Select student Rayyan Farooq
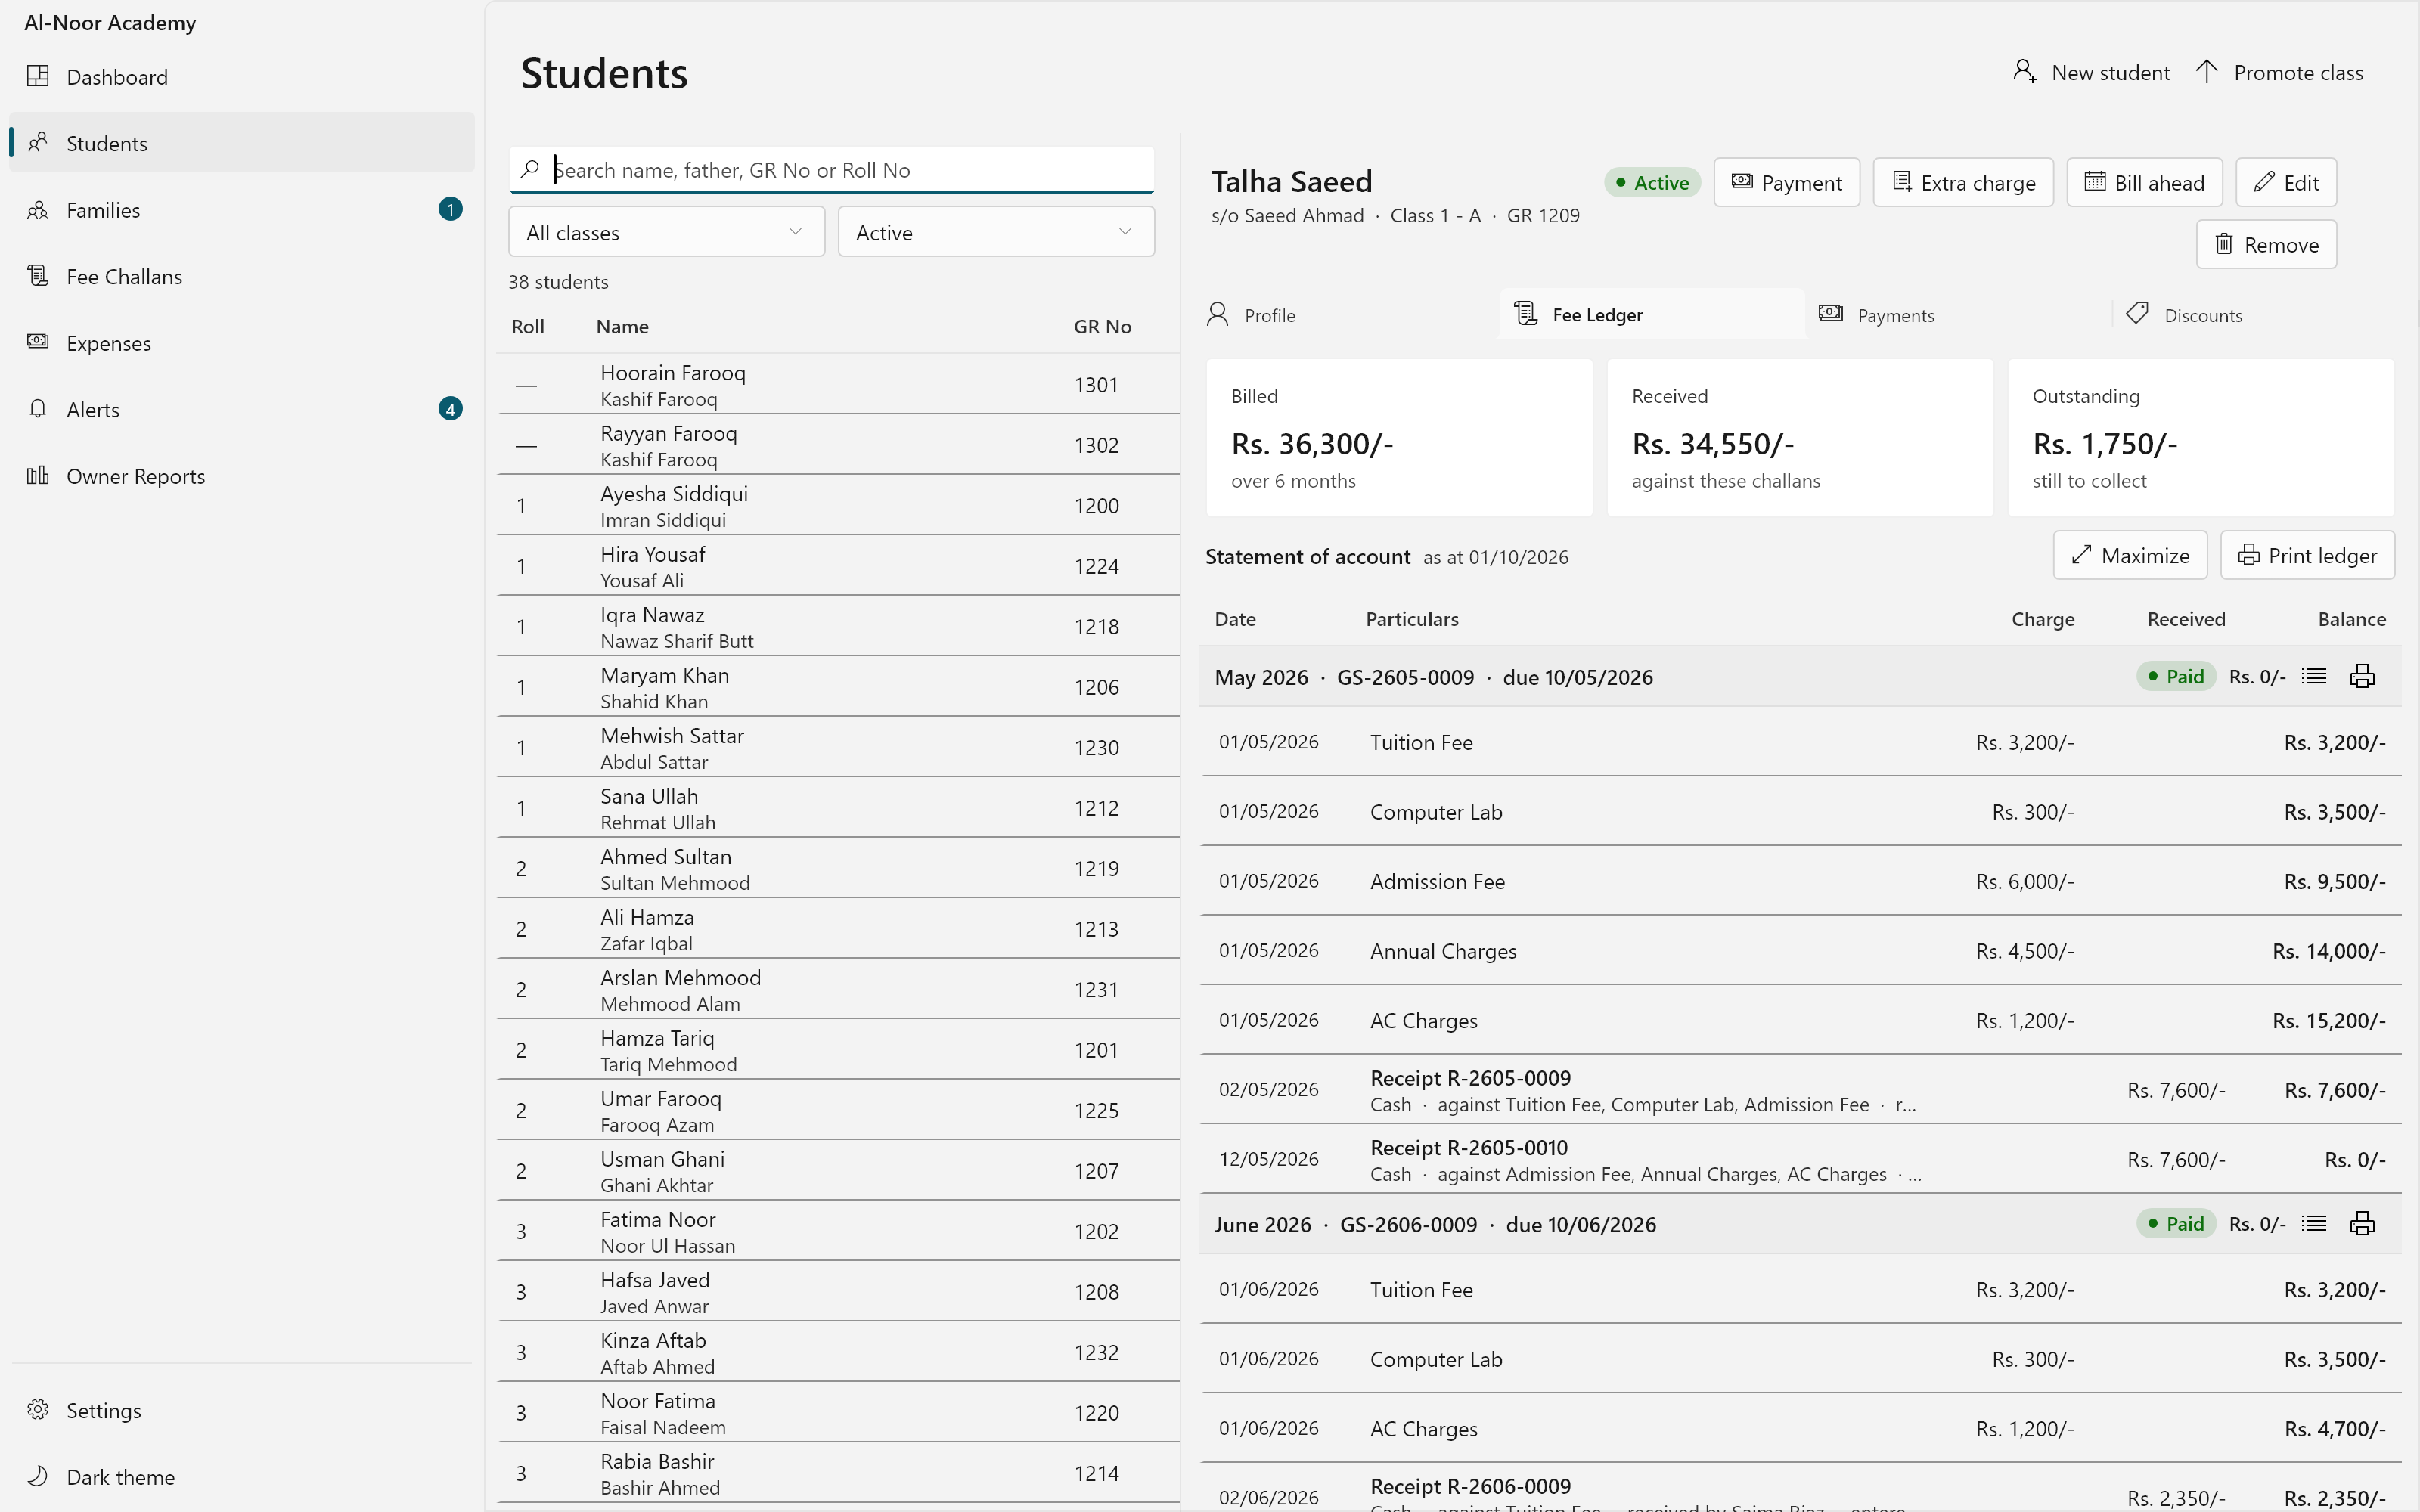 coord(838,445)
